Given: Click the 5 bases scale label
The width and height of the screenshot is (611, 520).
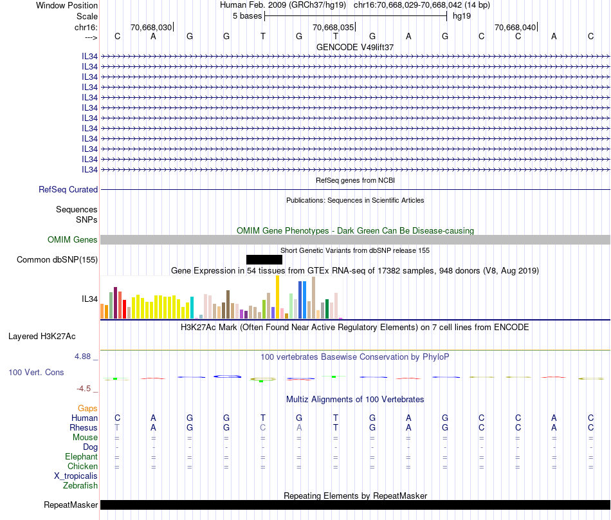Looking at the screenshot, I should coord(248,16).
